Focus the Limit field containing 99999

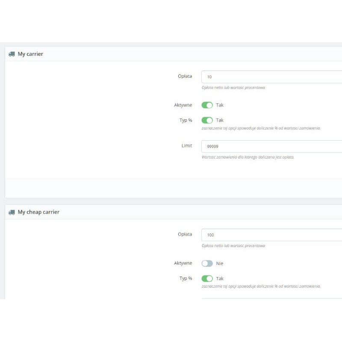click(x=271, y=146)
